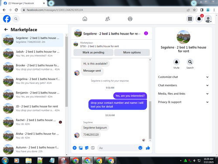
Task: Open Benjamin conversation in the list
Action: 32,95
